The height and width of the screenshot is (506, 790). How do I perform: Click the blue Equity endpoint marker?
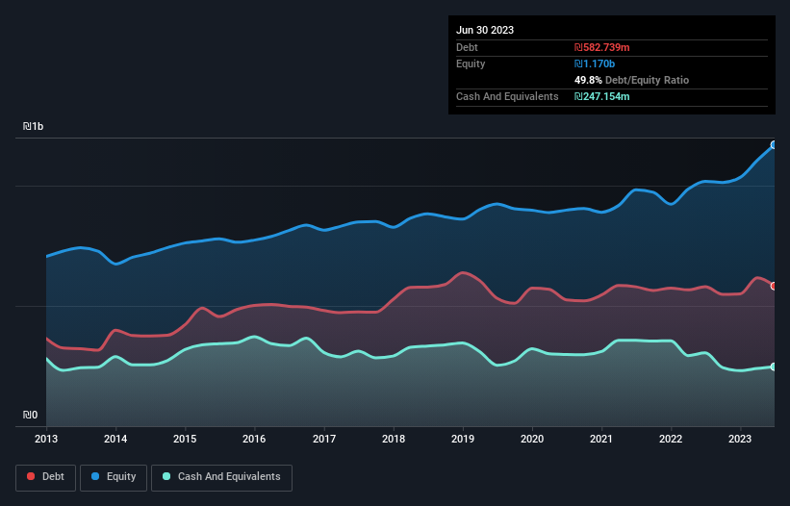774,145
